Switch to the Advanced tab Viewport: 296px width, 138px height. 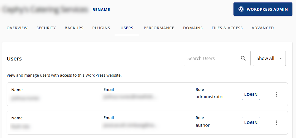point(263,28)
